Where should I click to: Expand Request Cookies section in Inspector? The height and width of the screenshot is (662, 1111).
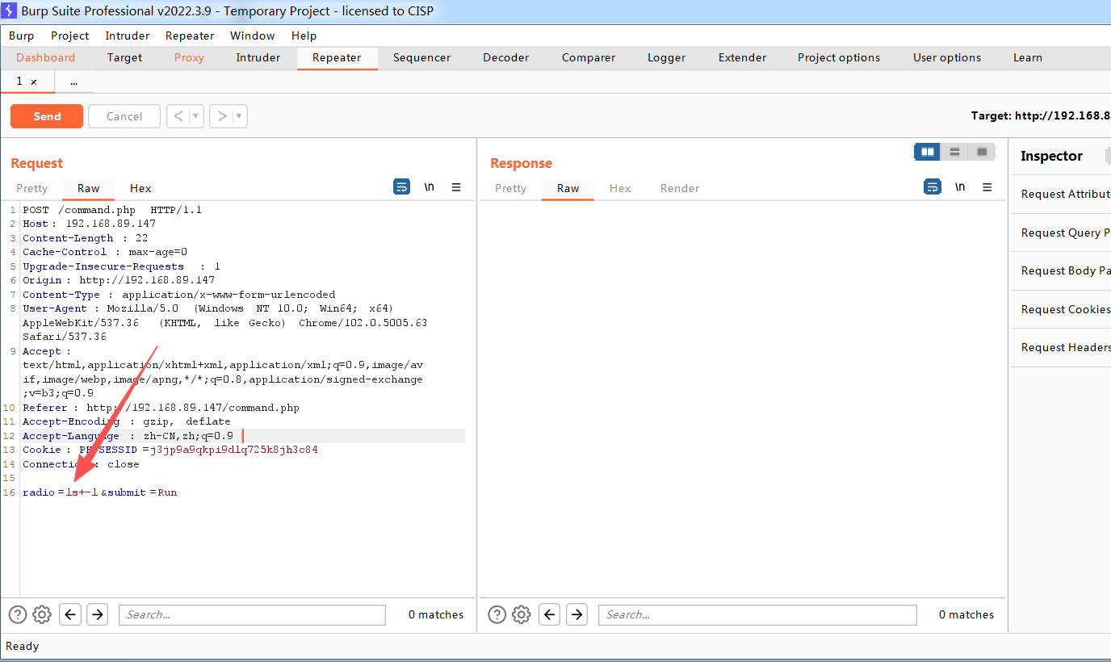point(1061,309)
